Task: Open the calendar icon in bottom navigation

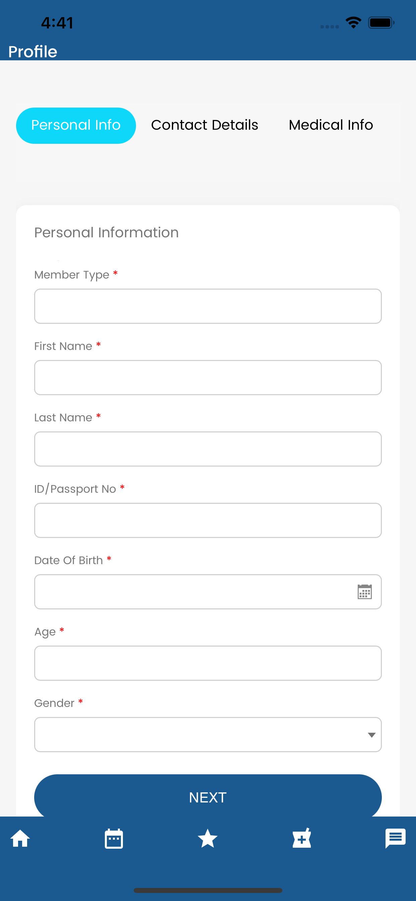Action: pos(114,838)
